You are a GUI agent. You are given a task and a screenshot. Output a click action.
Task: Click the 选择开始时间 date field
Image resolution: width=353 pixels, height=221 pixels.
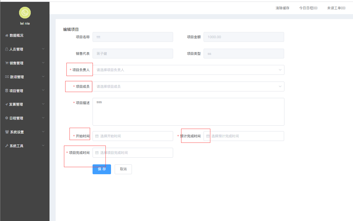click(133, 136)
